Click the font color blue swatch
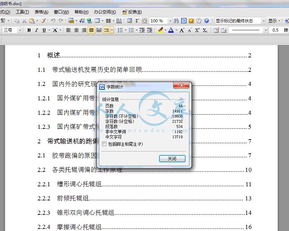The width and height of the screenshot is (289, 231). pyautogui.click(x=171, y=30)
